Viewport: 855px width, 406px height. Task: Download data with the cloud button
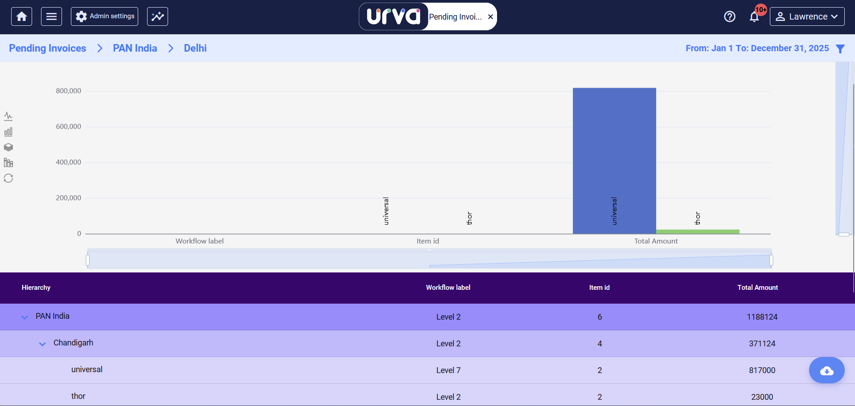[826, 370]
